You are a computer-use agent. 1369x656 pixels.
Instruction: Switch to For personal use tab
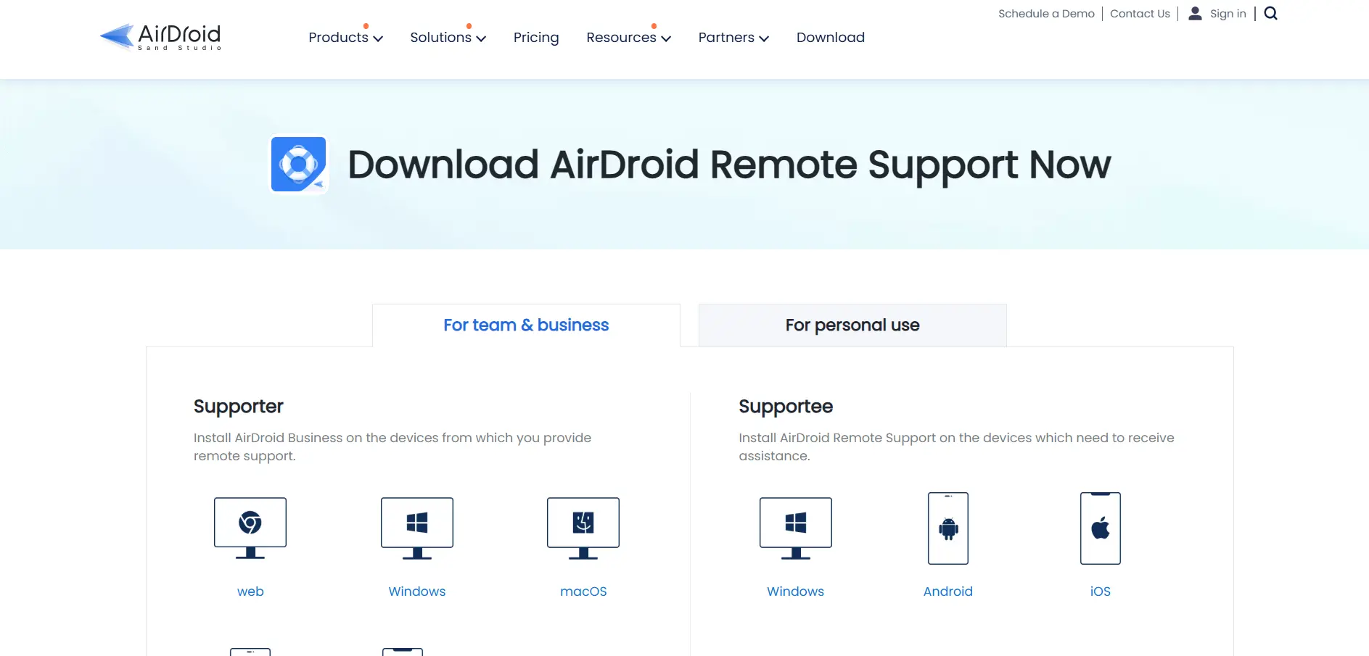pyautogui.click(x=852, y=325)
